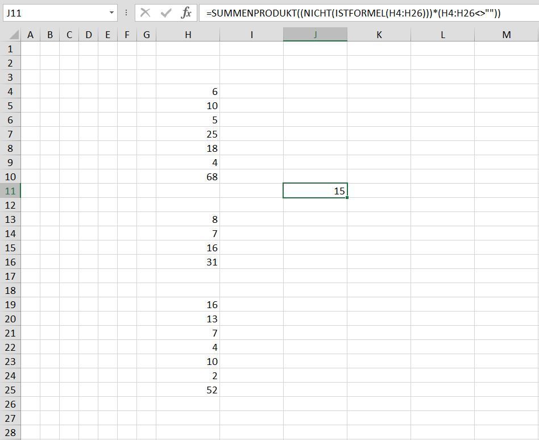Click the Cancel (X) icon in formula bar
Screen dimensions: 539x440
coord(146,13)
